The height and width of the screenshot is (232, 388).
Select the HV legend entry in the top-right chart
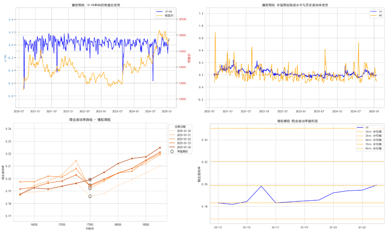(x=376, y=15)
